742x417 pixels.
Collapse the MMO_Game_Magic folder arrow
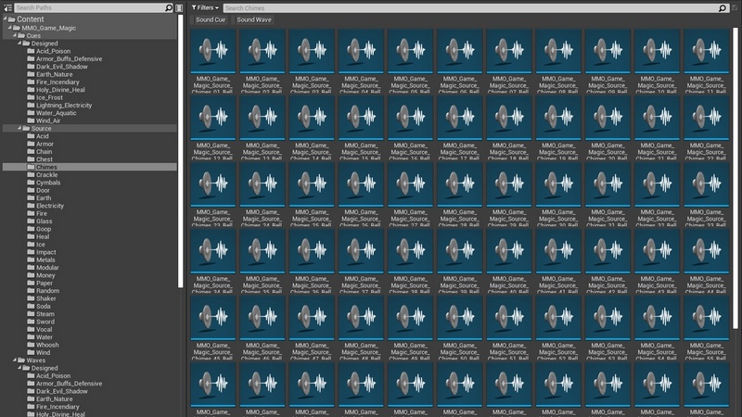(x=11, y=28)
